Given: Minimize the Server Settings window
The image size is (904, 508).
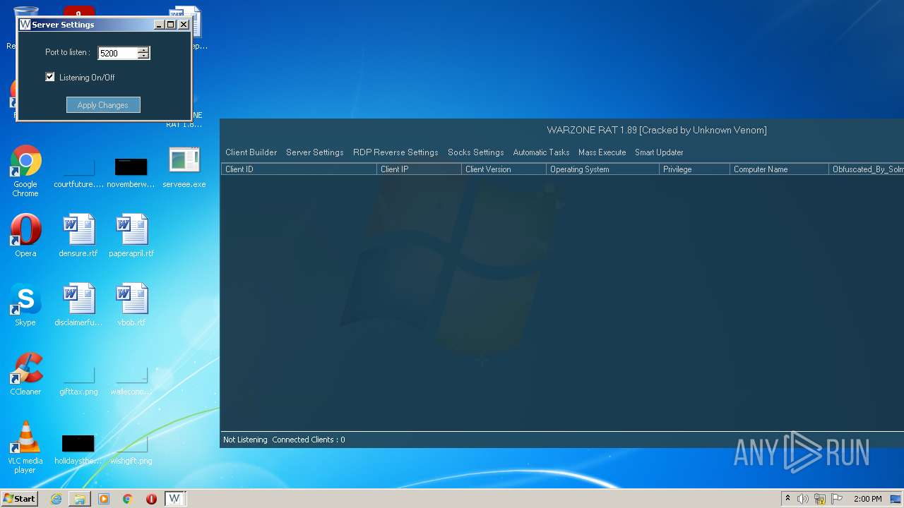Looking at the screenshot, I should 159,24.
